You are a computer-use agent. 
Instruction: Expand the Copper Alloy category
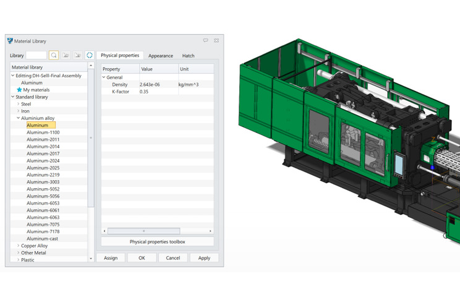pos(19,246)
